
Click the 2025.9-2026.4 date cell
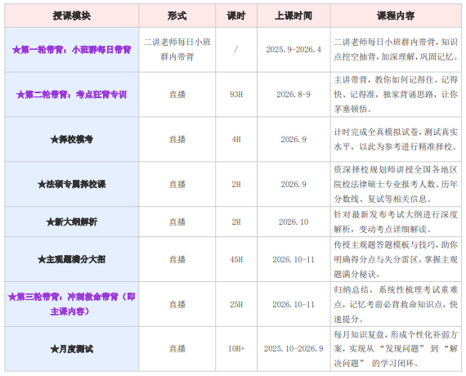[293, 50]
